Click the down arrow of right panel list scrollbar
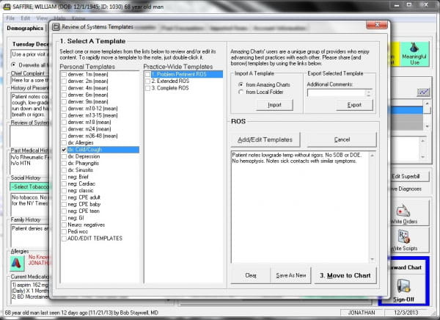This screenshot has height=320, width=440. coord(427,126)
